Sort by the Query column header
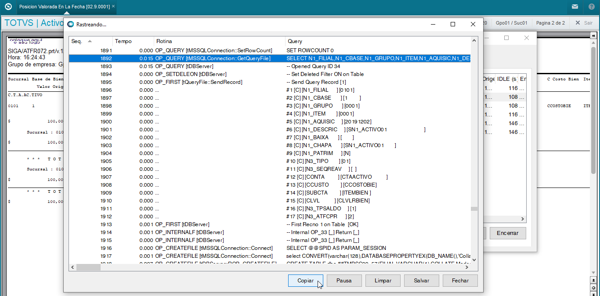 point(378,41)
